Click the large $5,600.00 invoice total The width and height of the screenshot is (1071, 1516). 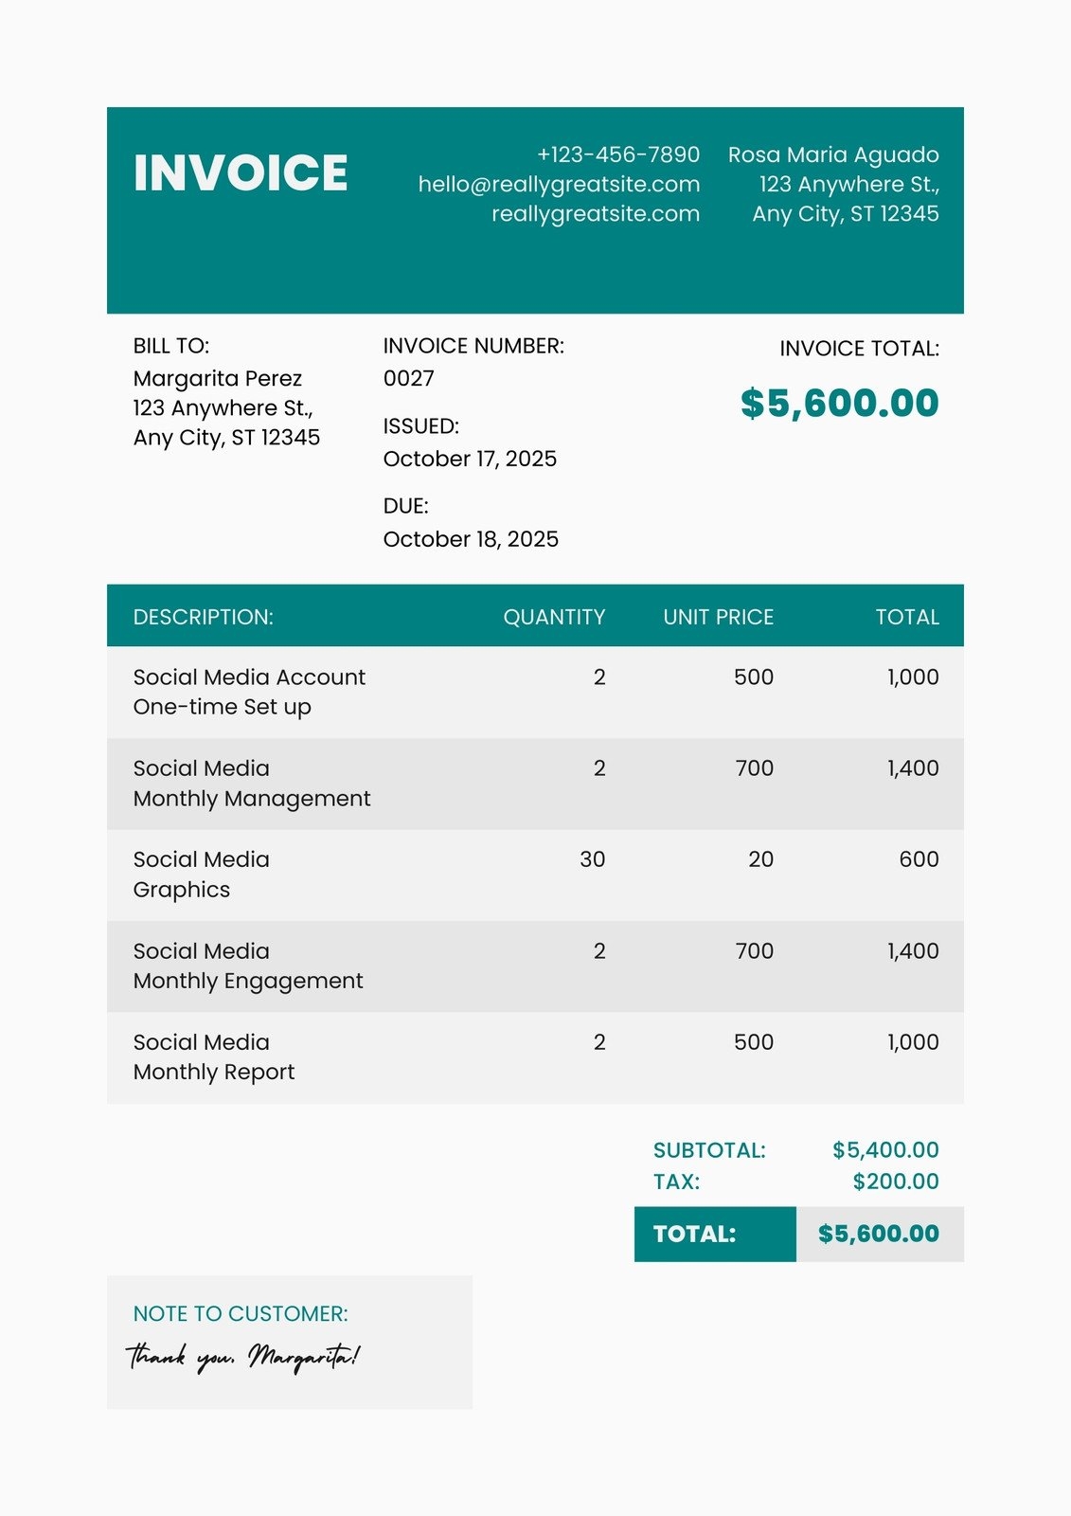(x=839, y=403)
